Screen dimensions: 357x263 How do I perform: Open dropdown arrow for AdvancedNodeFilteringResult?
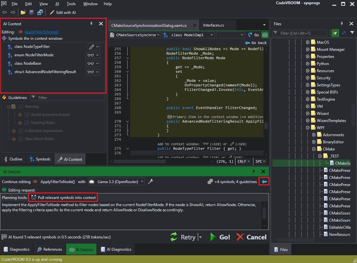[x=98, y=72]
